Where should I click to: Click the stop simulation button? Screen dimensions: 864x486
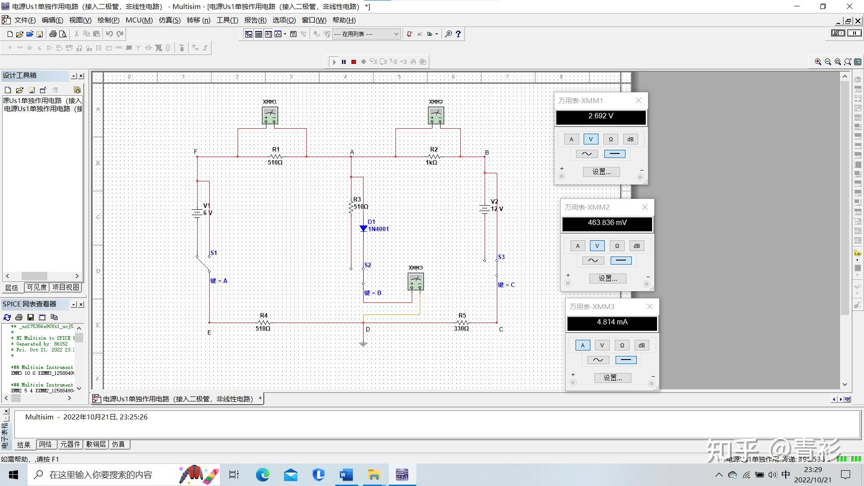coord(354,62)
